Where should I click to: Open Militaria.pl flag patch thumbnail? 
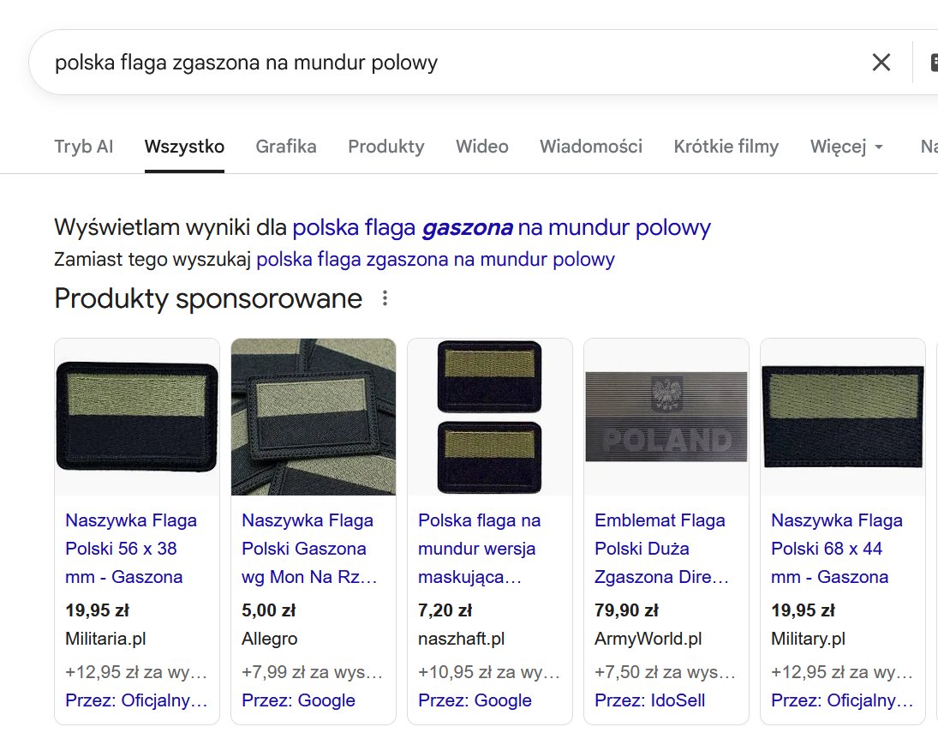click(x=137, y=417)
